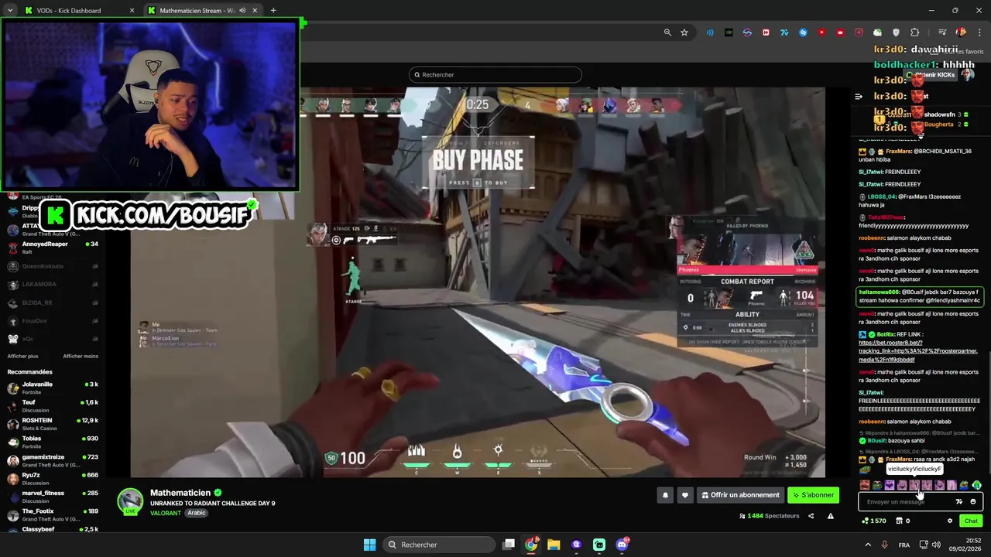Mute the Mathematicien Stream tab audio icon
Screen dimensions: 991x557
coord(243,11)
